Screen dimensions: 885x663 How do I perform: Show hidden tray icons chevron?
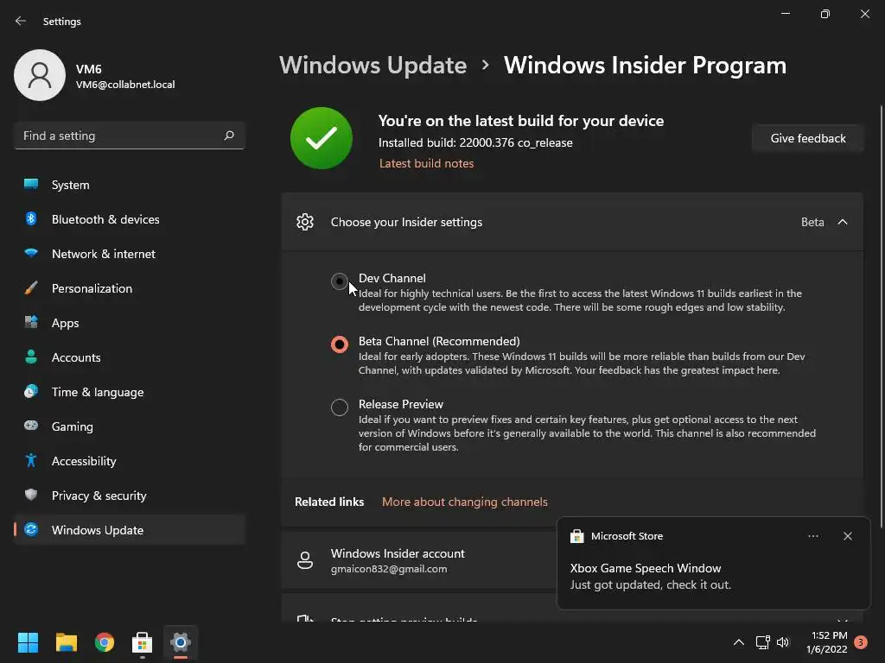click(739, 642)
